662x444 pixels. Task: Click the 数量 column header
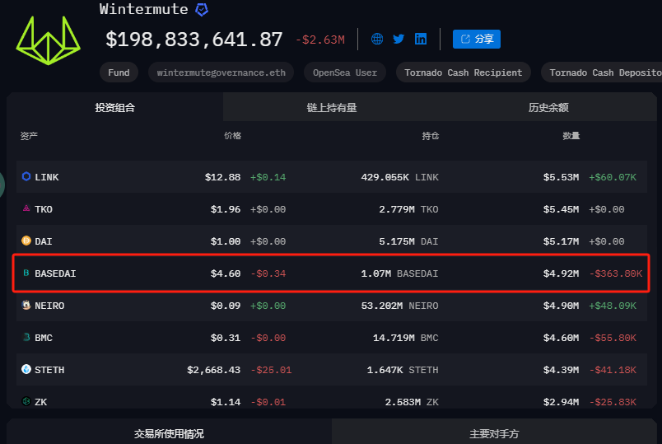point(571,136)
